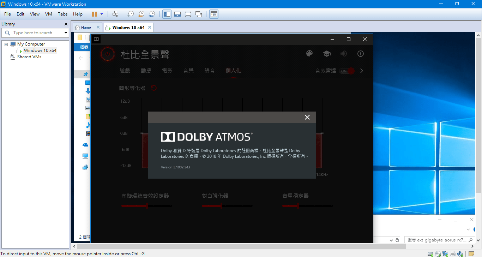The image size is (482, 257).
Task: Open the theme palette icon
Action: 309,53
